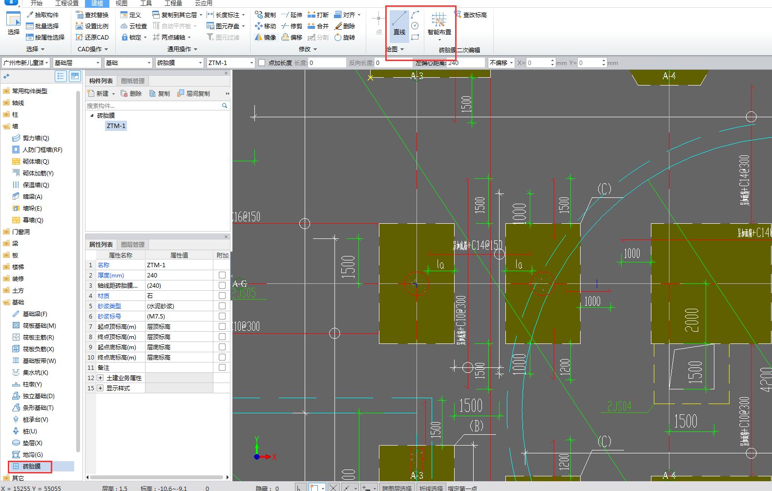772x491 pixels.
Task: Select the 镜像 mirror tool
Action: (266, 37)
